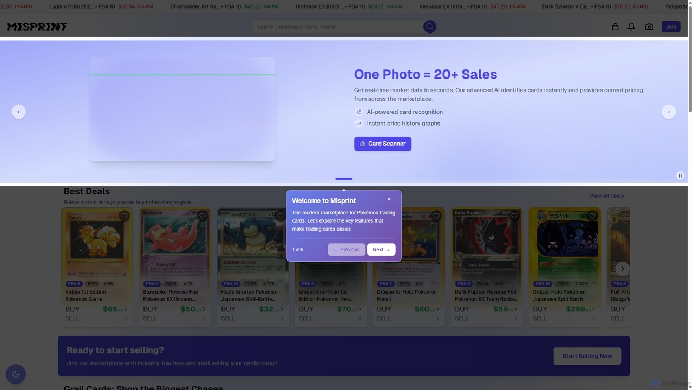Open the shopping bag icon in header
This screenshot has height=390, width=693.
point(615,27)
